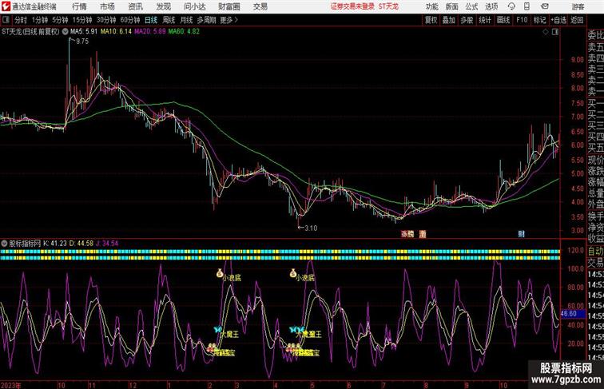Click the 证券交易未登录 status text
The width and height of the screenshot is (604, 389).
tap(352, 6)
